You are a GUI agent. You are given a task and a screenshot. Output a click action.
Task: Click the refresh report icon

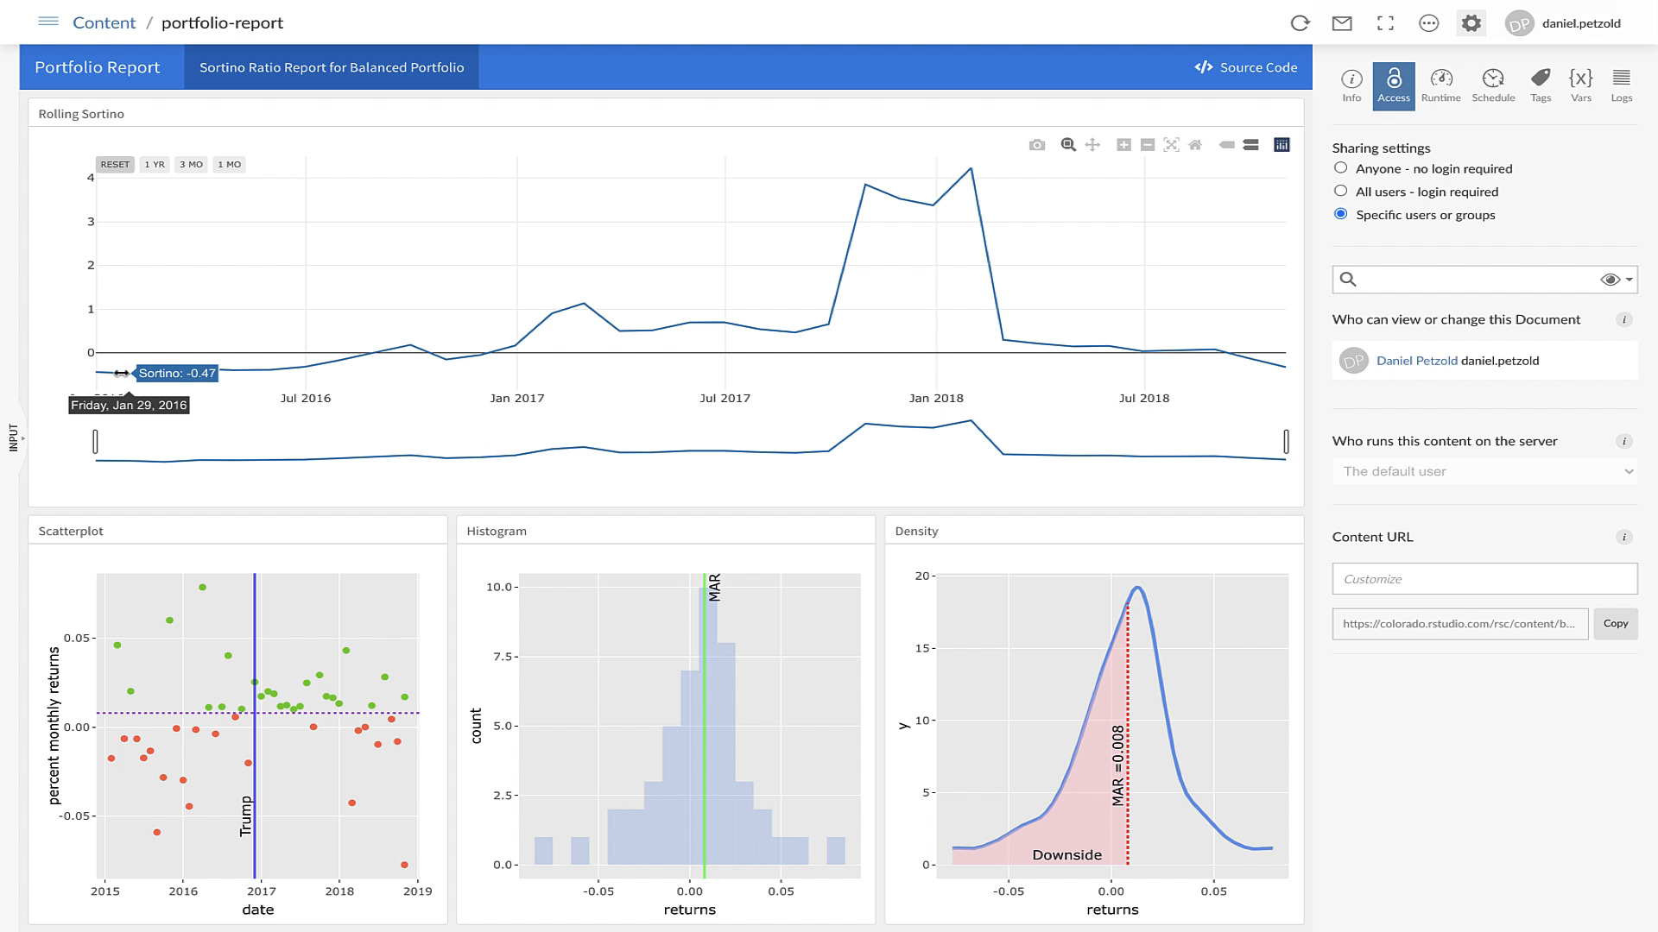point(1300,23)
